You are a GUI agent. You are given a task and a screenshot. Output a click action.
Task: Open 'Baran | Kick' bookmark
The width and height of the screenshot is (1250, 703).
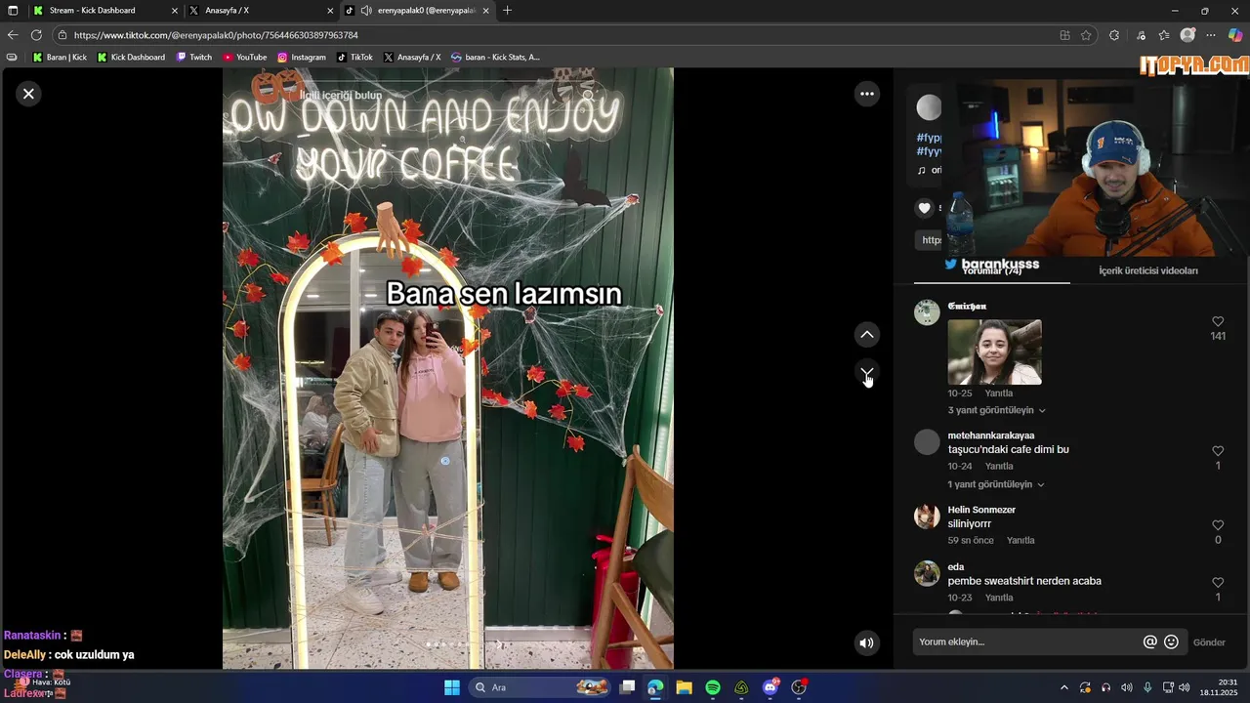60,57
